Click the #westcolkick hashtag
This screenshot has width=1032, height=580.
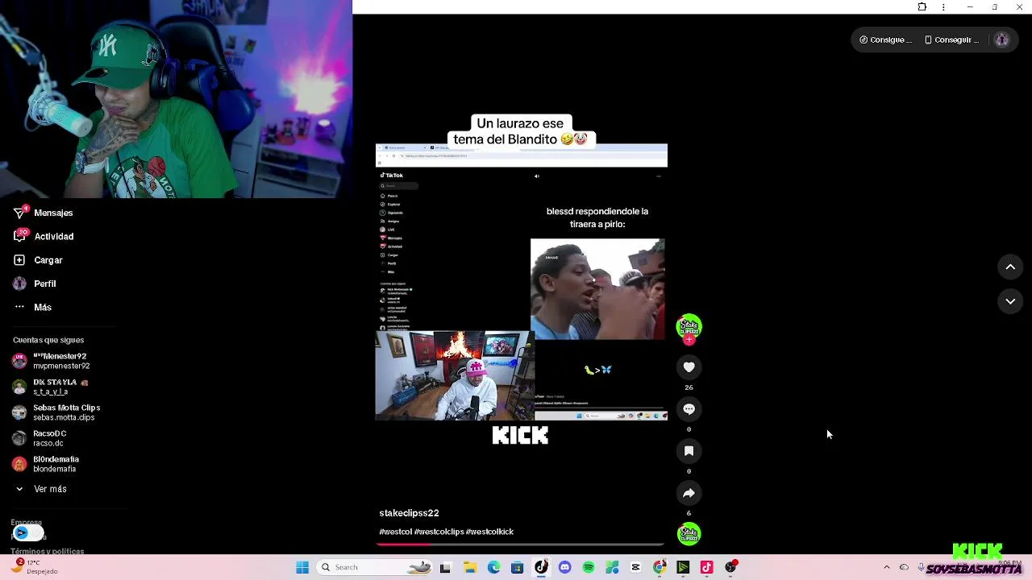pos(489,532)
